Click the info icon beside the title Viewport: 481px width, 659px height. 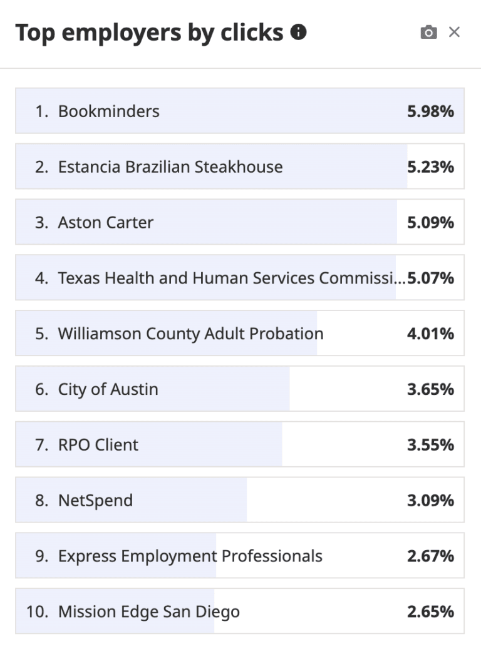click(x=299, y=32)
